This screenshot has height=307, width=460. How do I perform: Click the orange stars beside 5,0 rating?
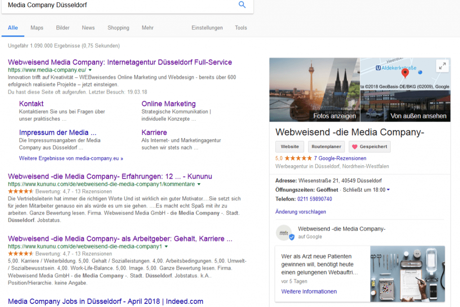[x=298, y=158]
